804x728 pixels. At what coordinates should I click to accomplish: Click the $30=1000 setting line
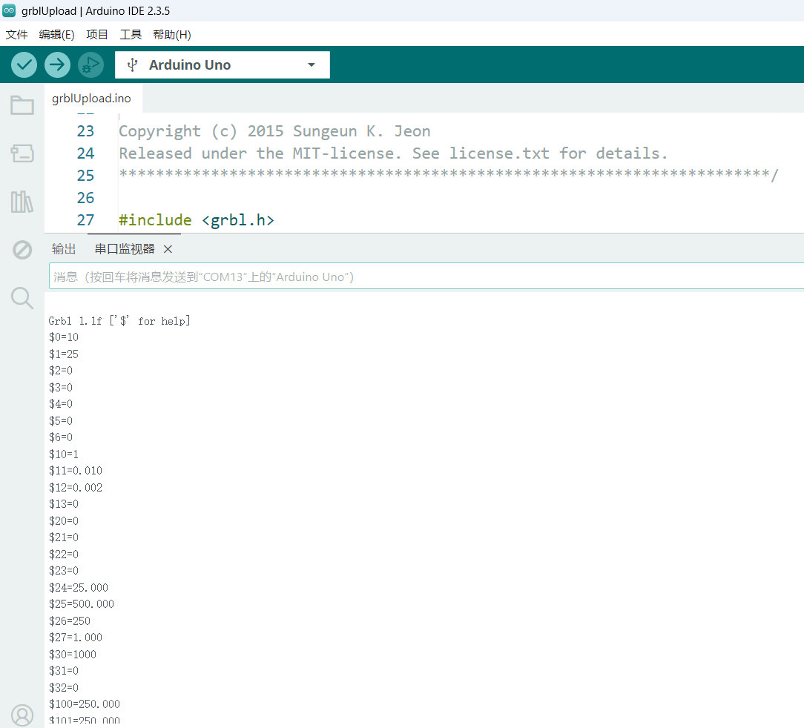click(x=72, y=654)
